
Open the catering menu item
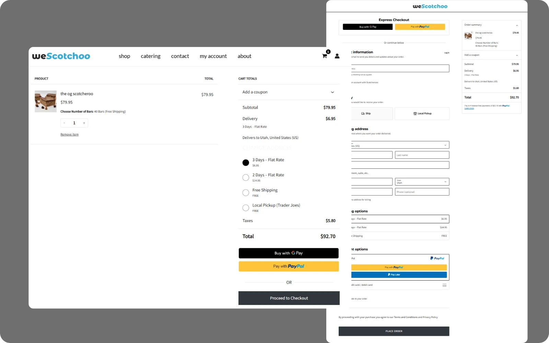pyautogui.click(x=151, y=56)
